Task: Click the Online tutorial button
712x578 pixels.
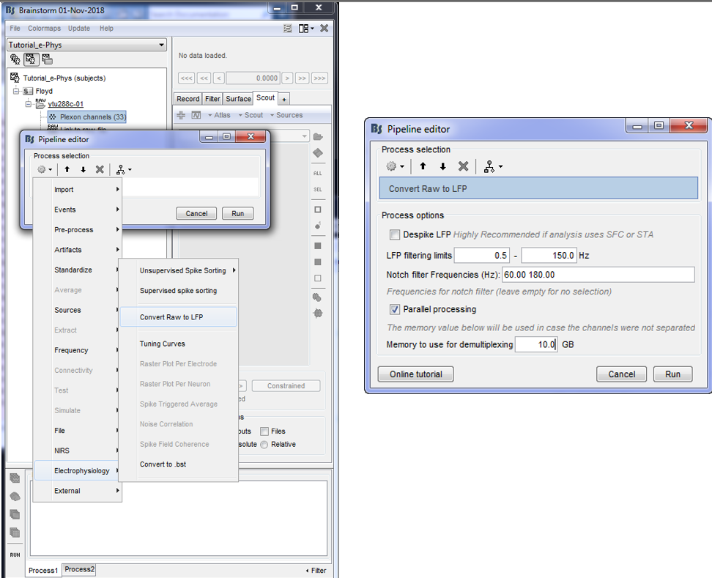Action: coord(415,374)
